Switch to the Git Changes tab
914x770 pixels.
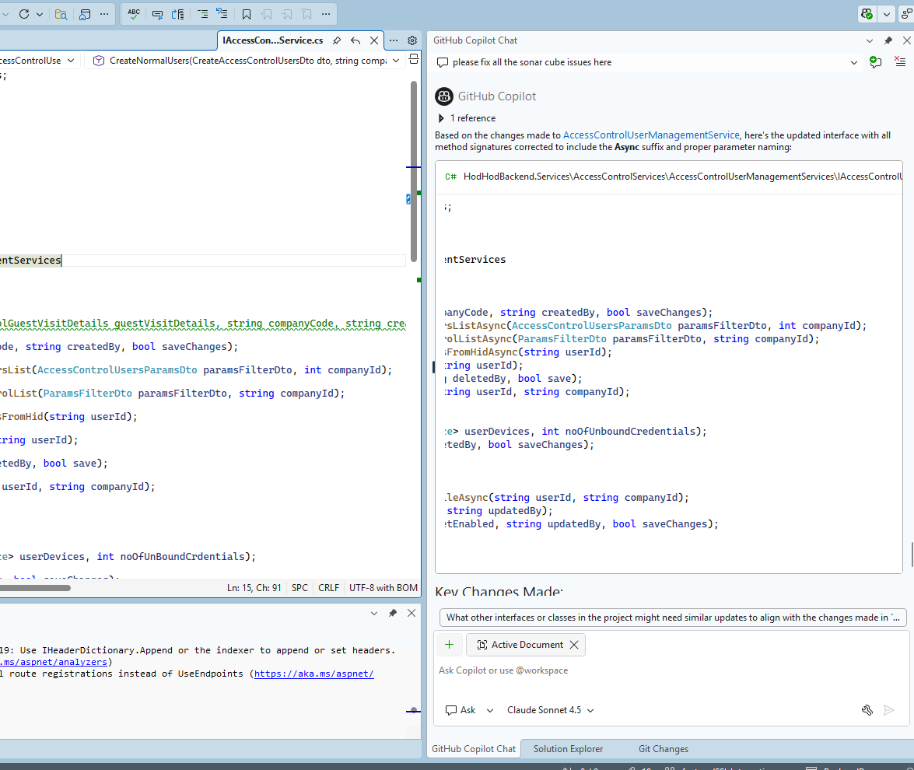663,749
